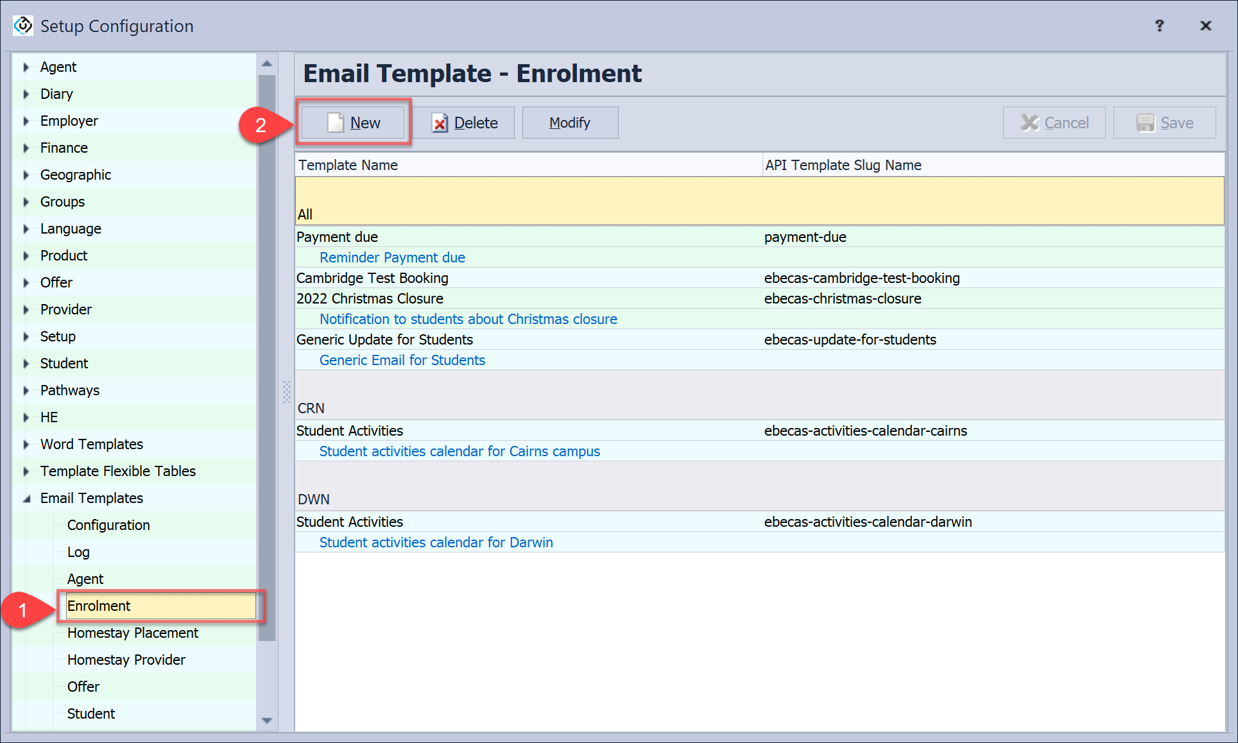The height and width of the screenshot is (743, 1238).
Task: Click the Save button
Action: pyautogui.click(x=1164, y=123)
